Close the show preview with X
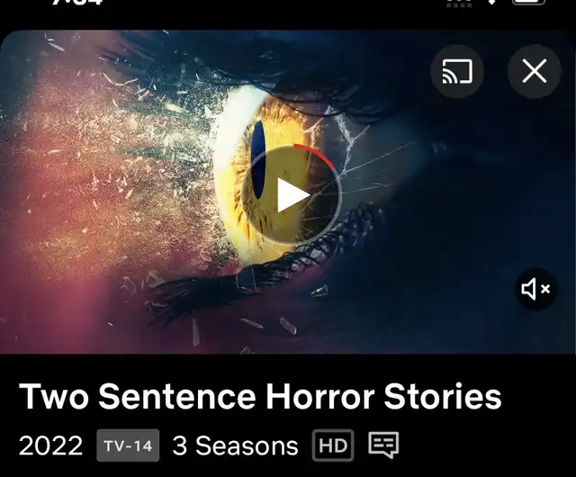This screenshot has width=576, height=477. [x=535, y=71]
